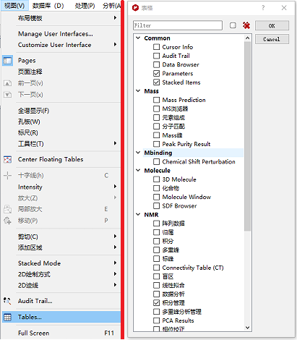Uncheck the Parameters checkbox

[156, 73]
